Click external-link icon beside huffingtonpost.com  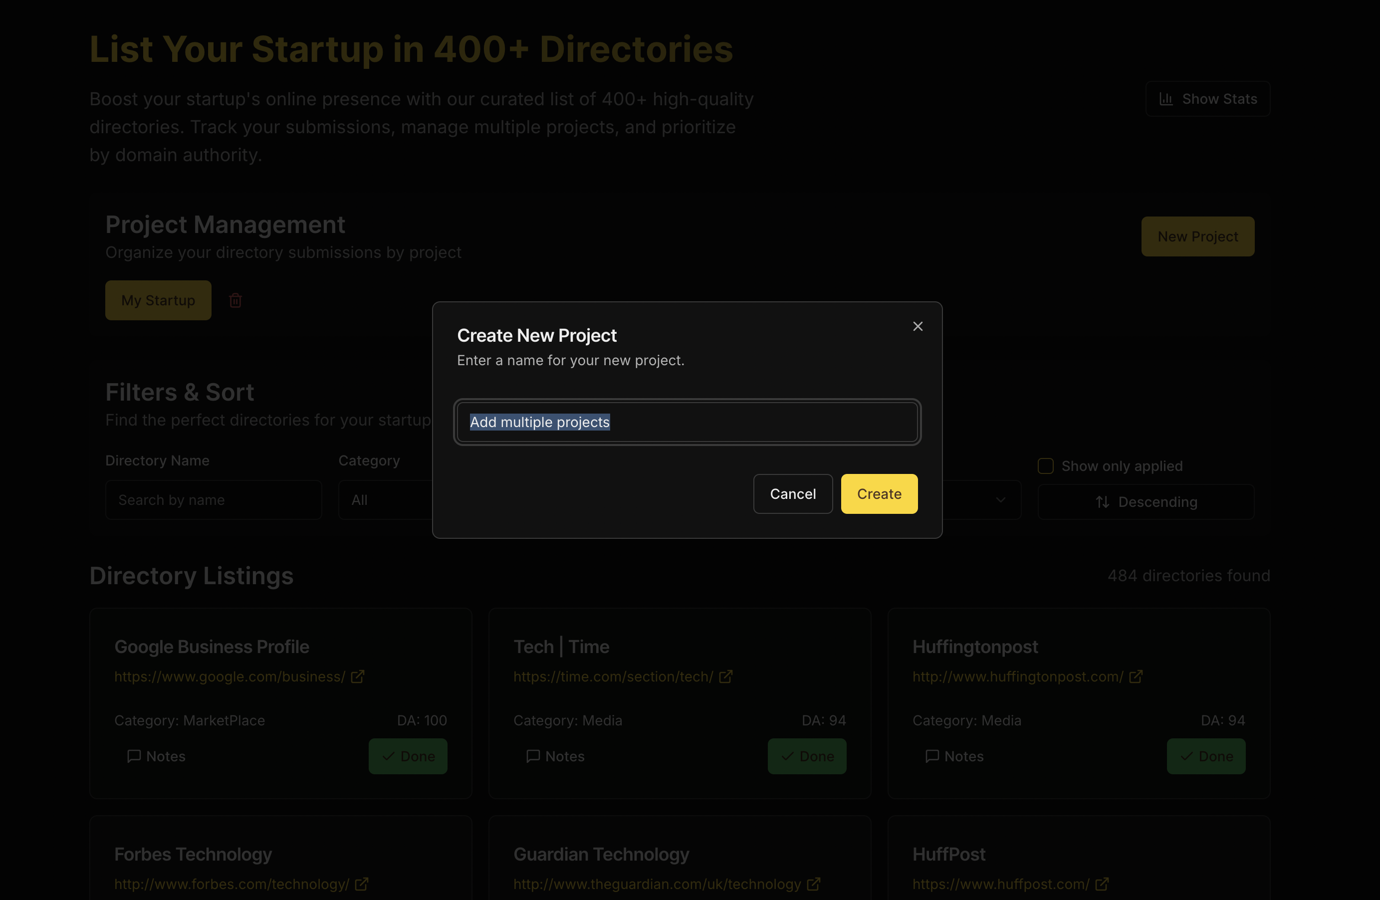[1136, 676]
